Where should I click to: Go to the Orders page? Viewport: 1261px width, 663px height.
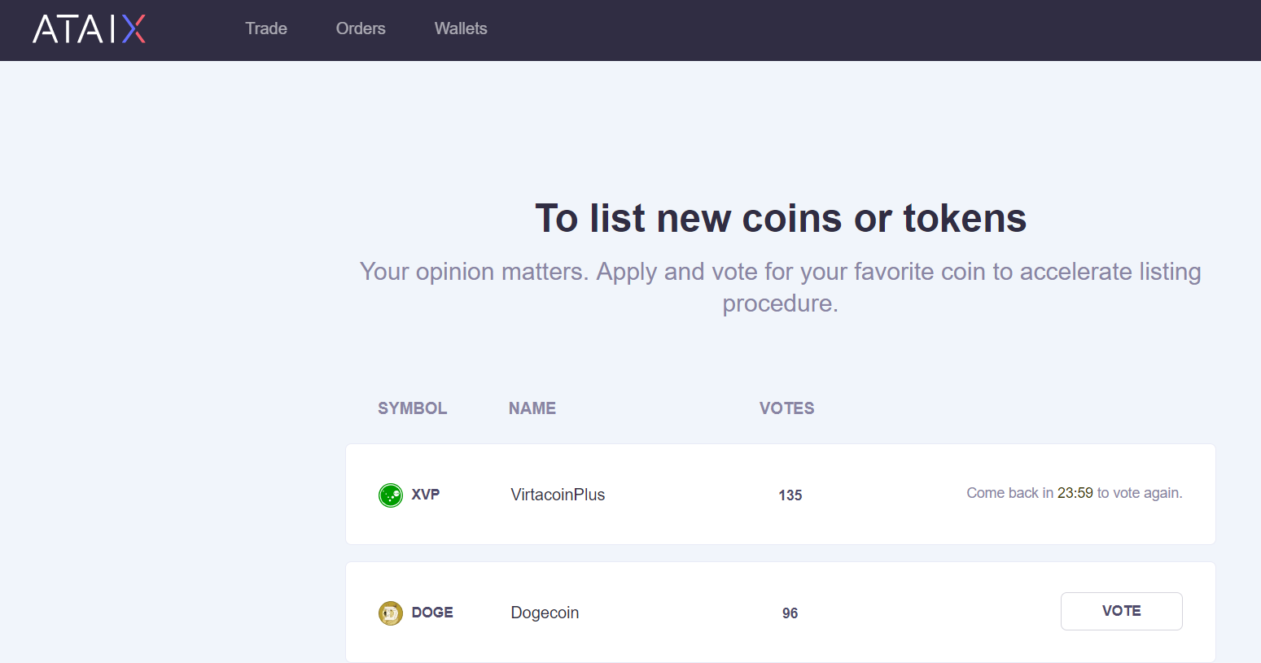point(361,28)
